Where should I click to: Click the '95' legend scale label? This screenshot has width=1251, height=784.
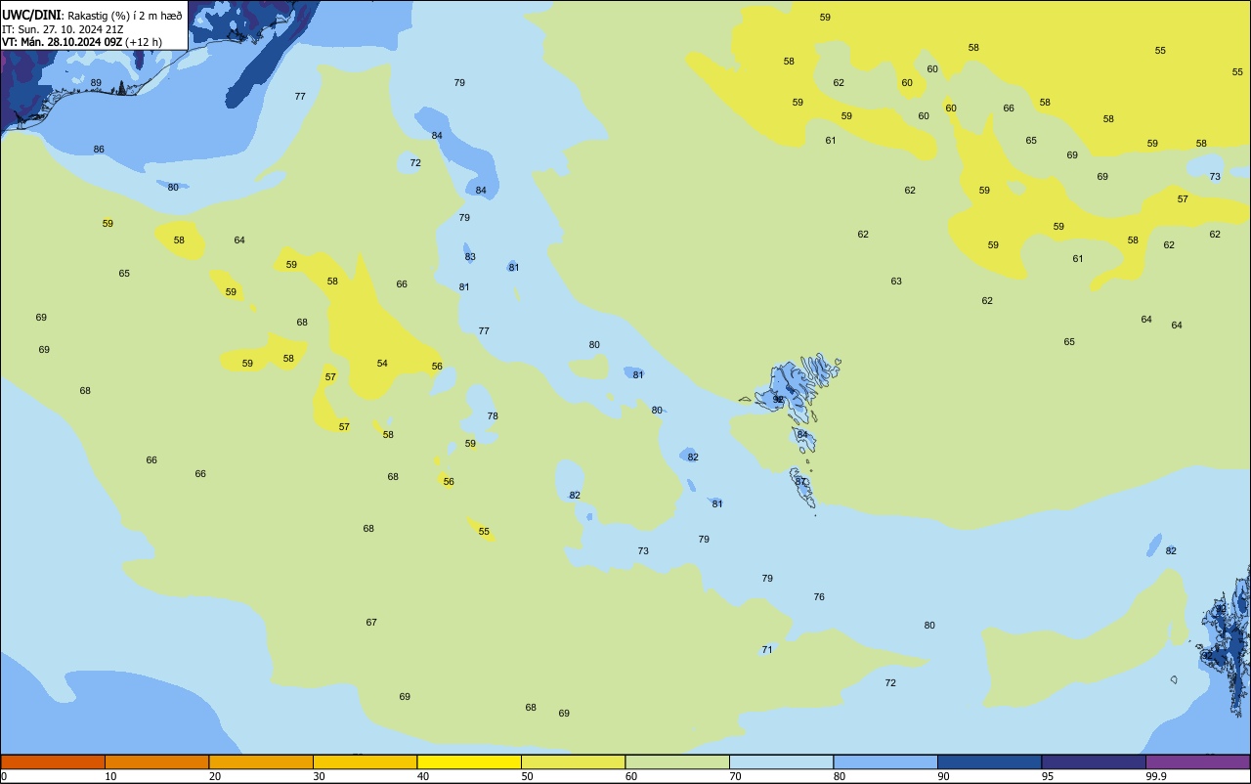(x=1048, y=776)
